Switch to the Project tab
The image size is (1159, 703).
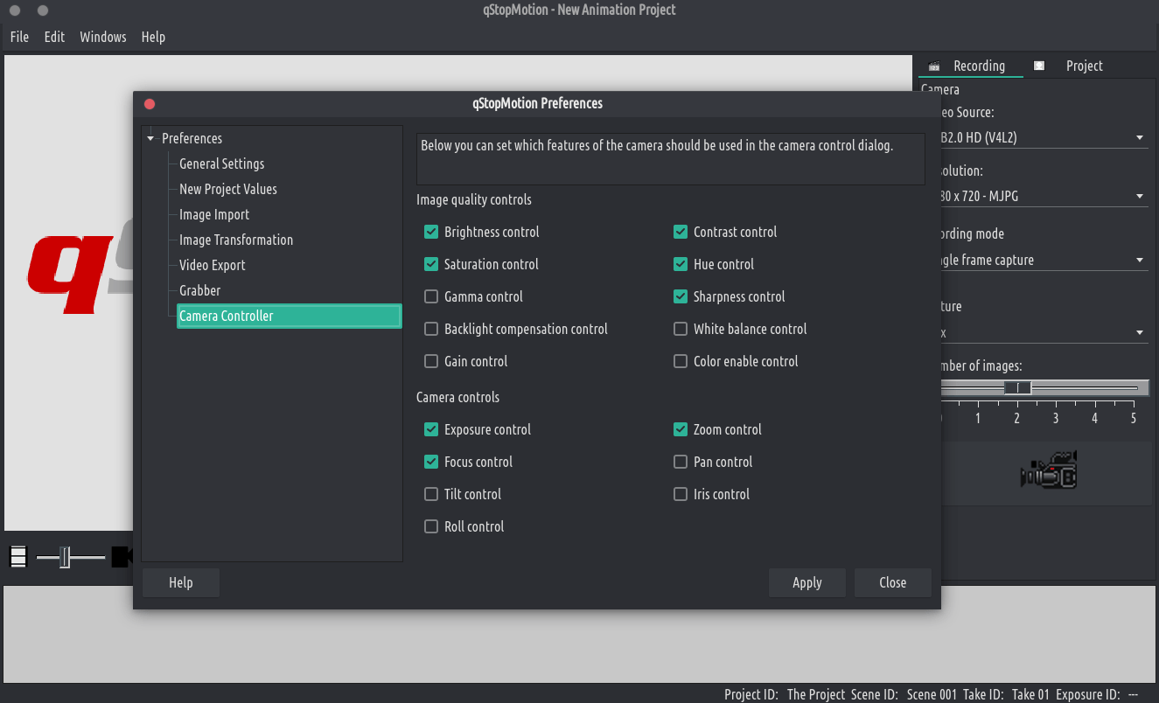pyautogui.click(x=1076, y=66)
